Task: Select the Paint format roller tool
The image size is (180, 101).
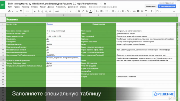Action: point(21,11)
